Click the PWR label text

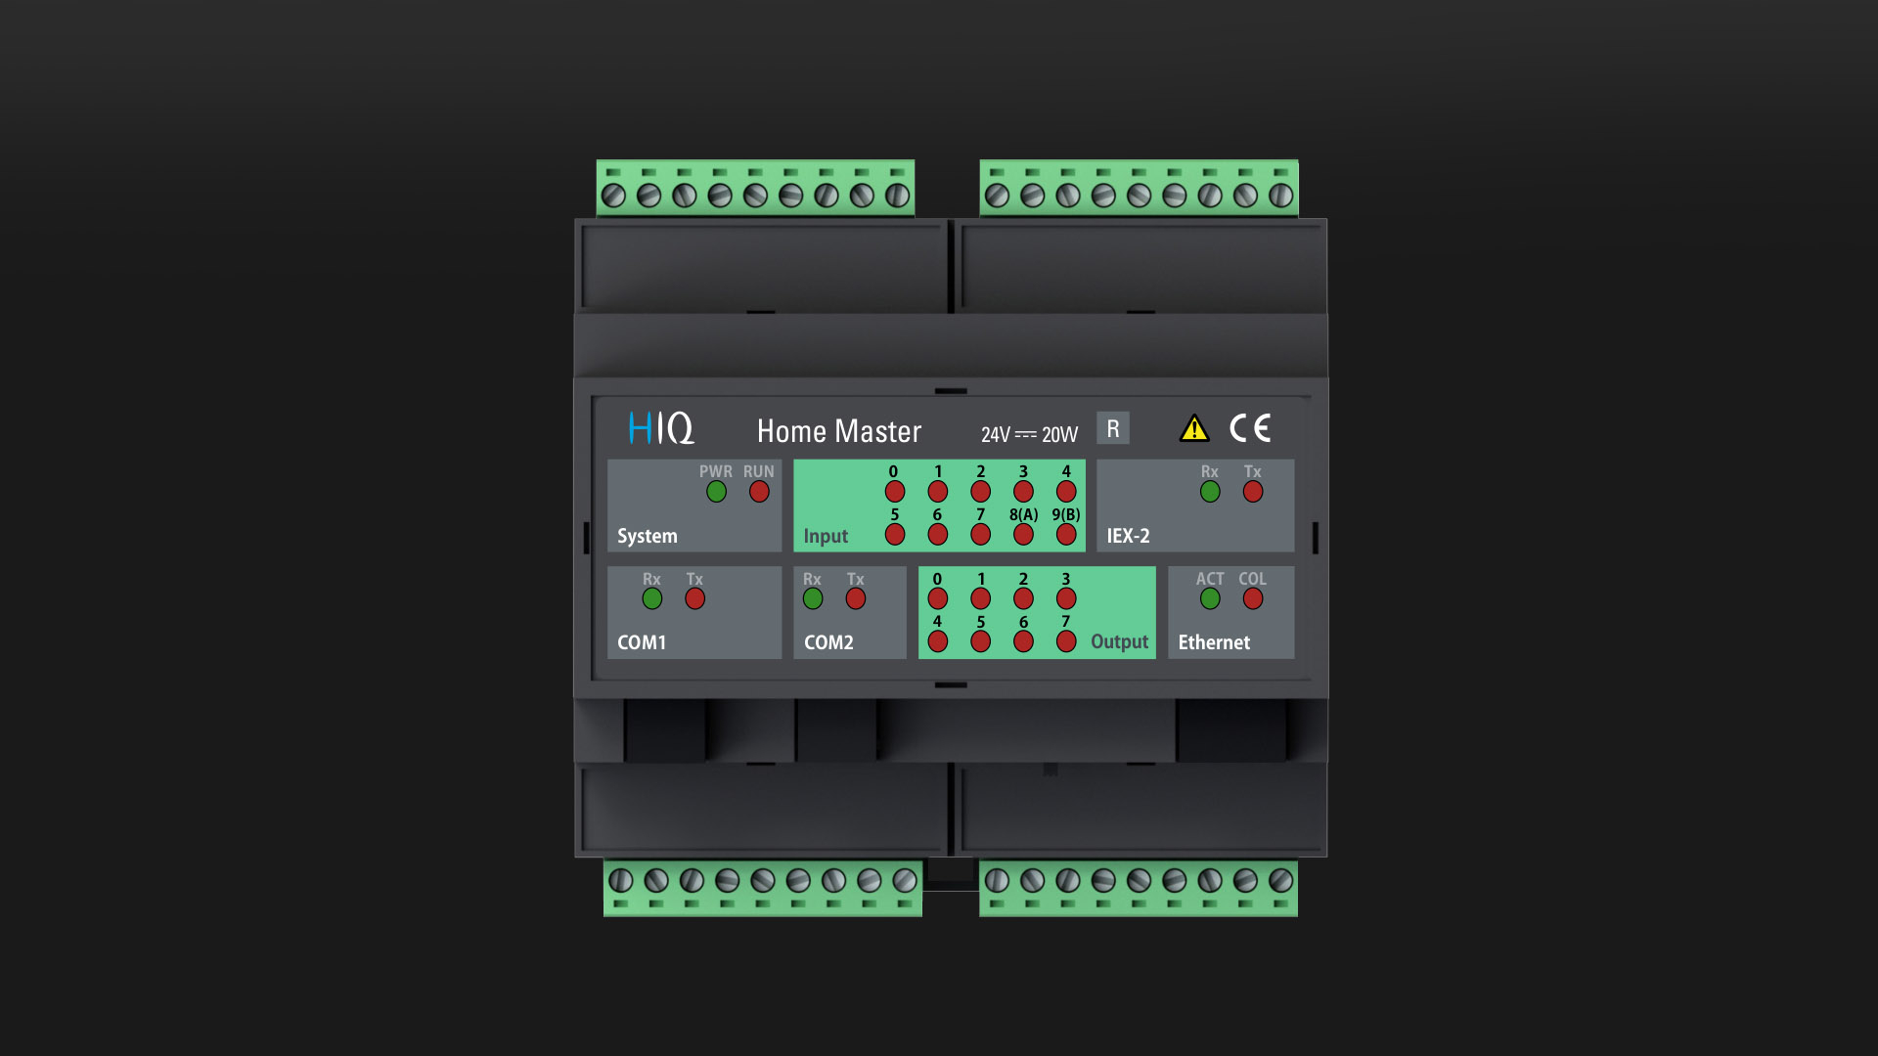tap(716, 471)
